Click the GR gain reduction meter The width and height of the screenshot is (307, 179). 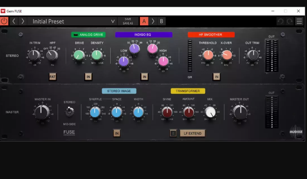tap(190, 56)
